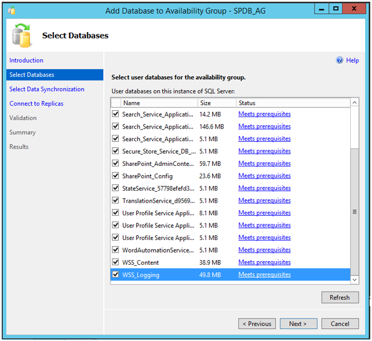Open Meets prerequisites link for TranslationService_d9569
Screen dimensions: 372x341
pyautogui.click(x=265, y=200)
